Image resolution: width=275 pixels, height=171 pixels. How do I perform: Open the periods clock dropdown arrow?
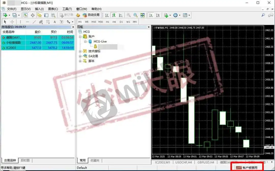[x=180, y=15]
